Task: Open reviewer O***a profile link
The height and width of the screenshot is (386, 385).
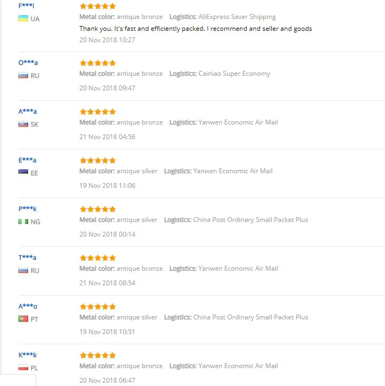Action: point(28,62)
